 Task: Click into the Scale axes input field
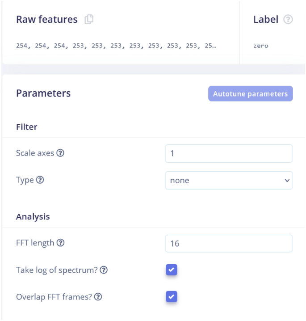[x=229, y=153]
